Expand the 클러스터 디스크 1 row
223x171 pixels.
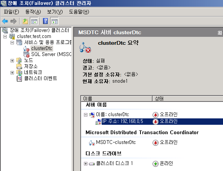86,163
